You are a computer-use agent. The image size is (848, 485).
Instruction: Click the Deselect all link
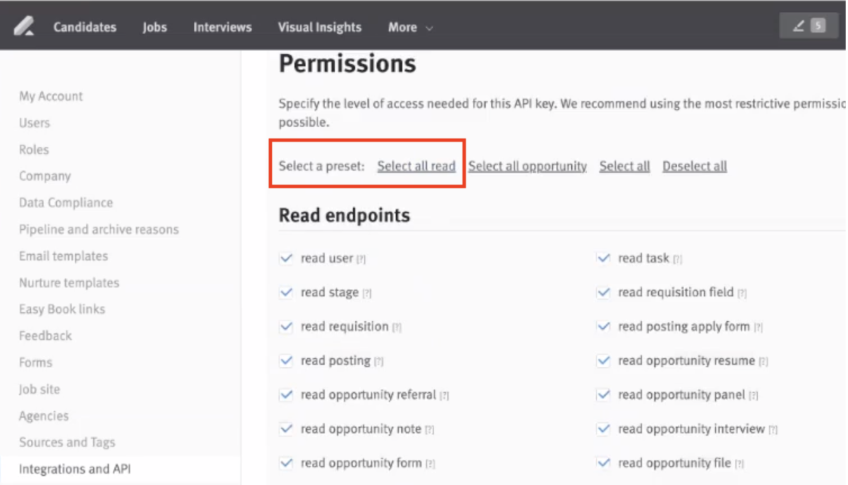(x=694, y=166)
